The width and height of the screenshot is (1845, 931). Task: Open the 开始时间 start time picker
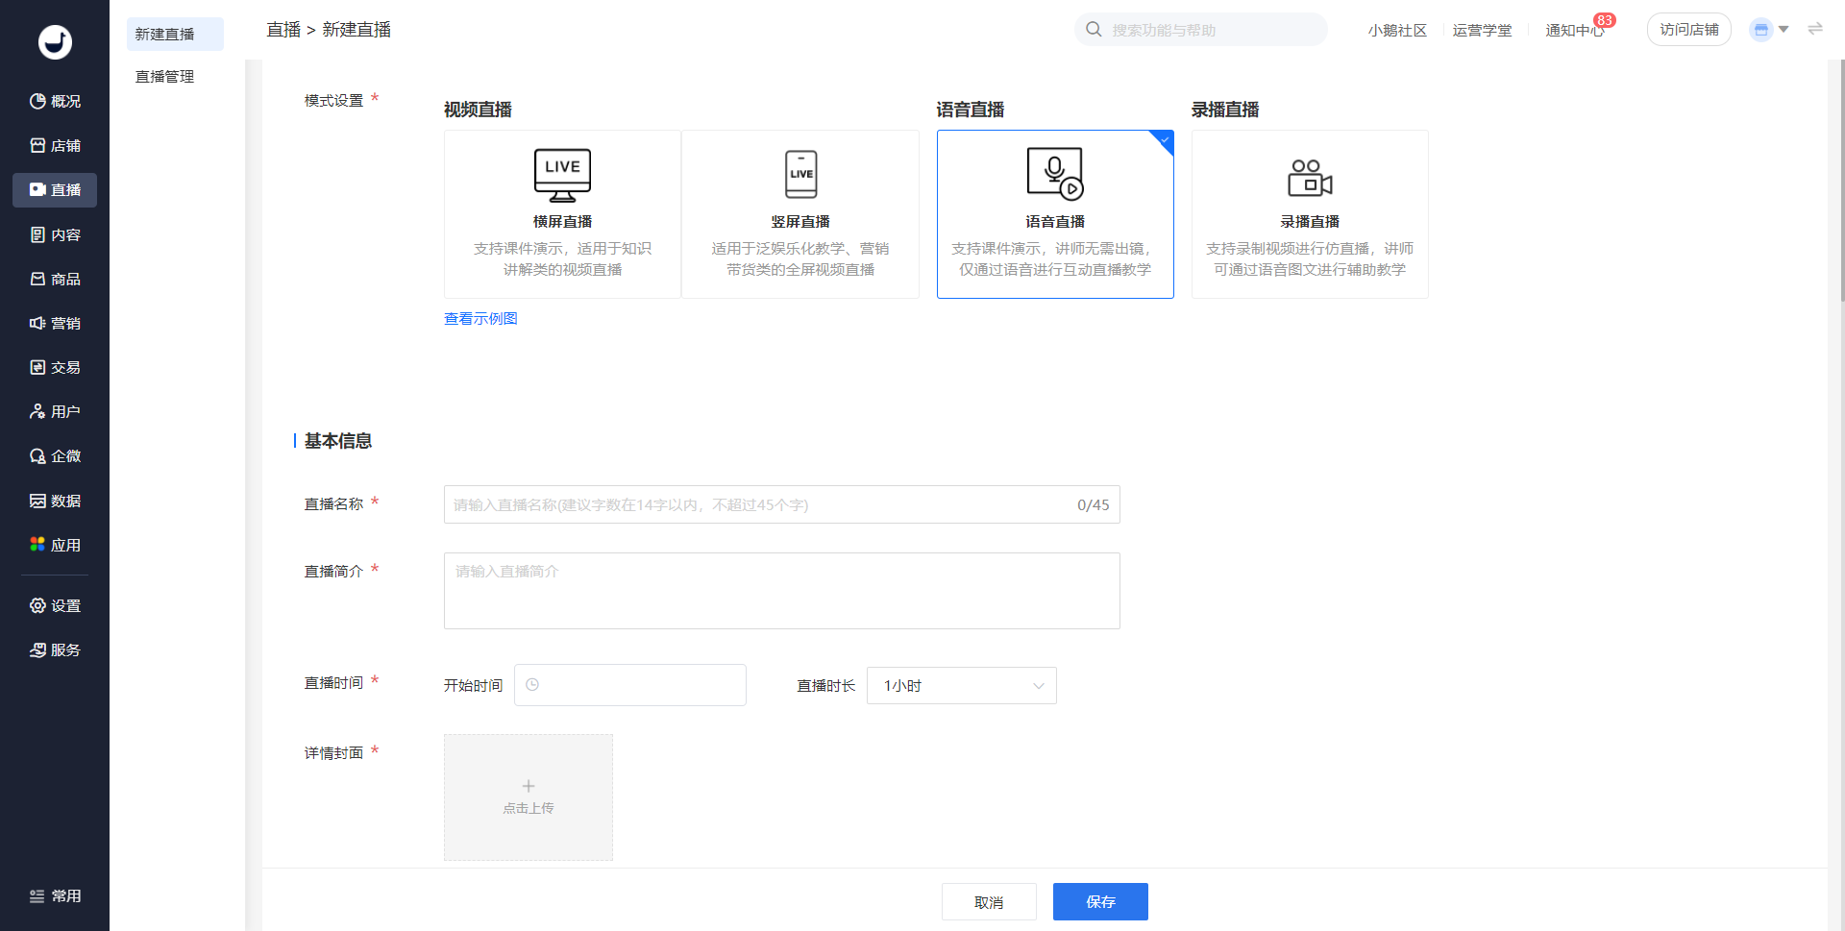(630, 686)
